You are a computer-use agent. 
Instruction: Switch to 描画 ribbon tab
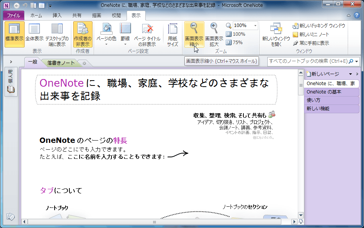[97, 16]
